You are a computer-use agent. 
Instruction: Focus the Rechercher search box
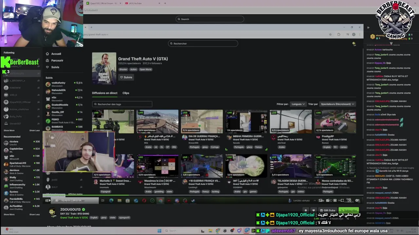pyautogui.click(x=203, y=43)
